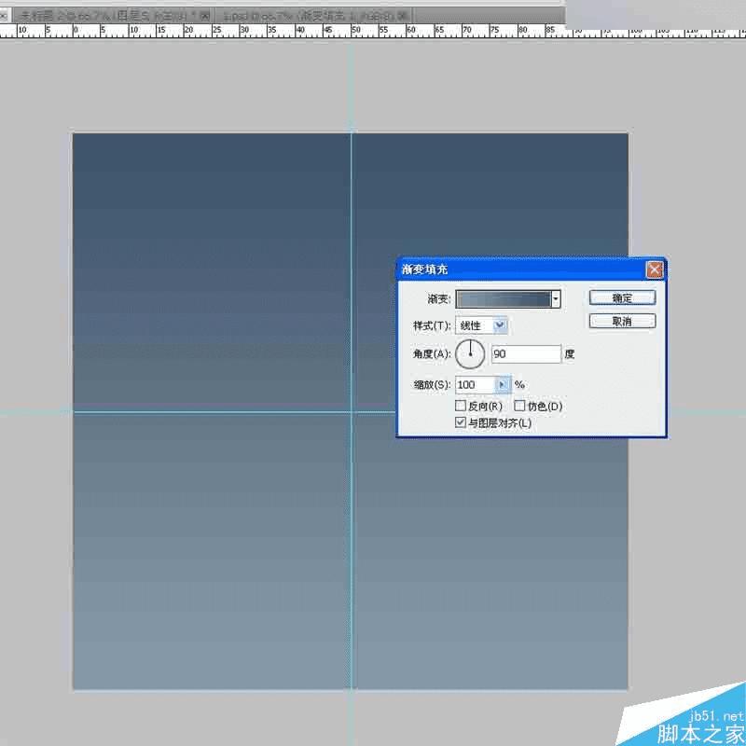Click the 取消 cancel button
The height and width of the screenshot is (746, 746).
(622, 322)
